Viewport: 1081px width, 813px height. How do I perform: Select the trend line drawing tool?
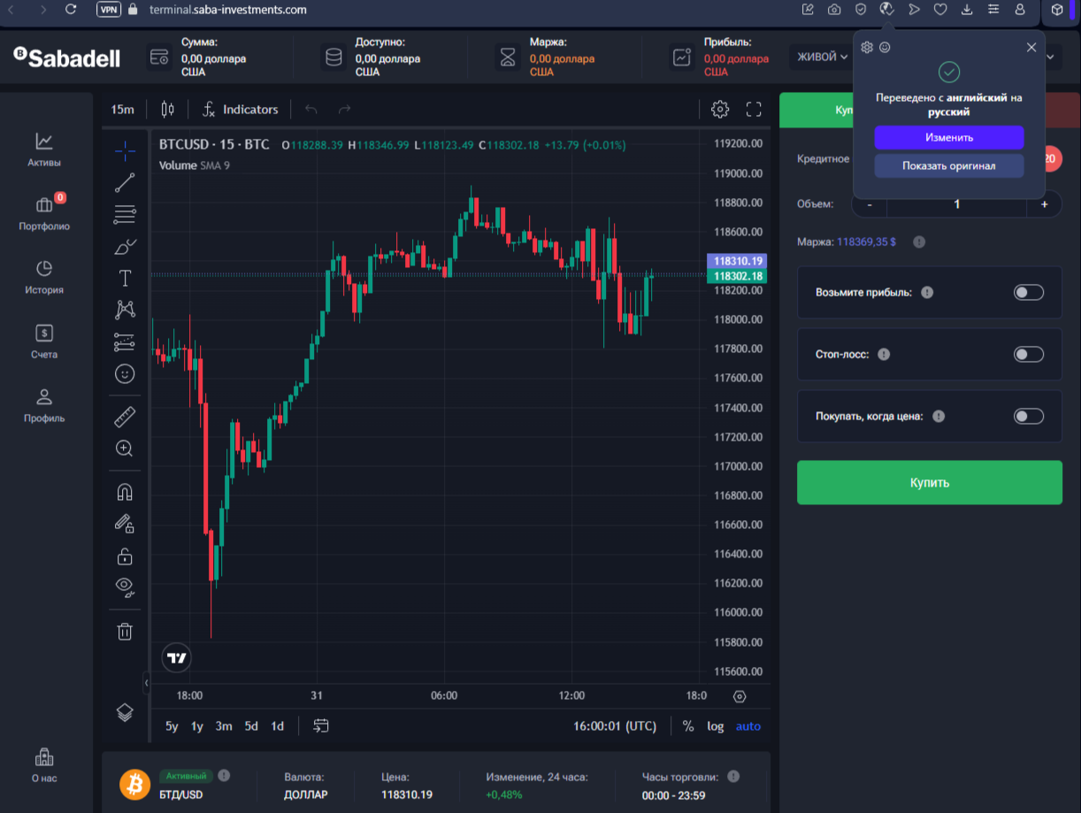125,182
